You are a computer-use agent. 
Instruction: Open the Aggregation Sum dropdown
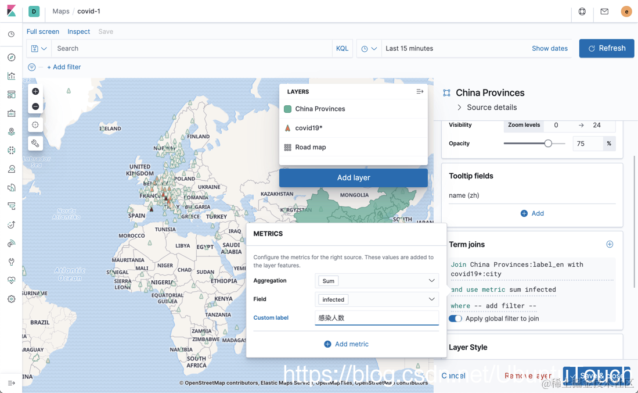pyautogui.click(x=377, y=280)
